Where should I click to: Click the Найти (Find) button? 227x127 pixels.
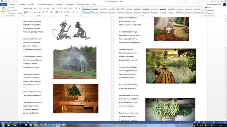[209, 8]
